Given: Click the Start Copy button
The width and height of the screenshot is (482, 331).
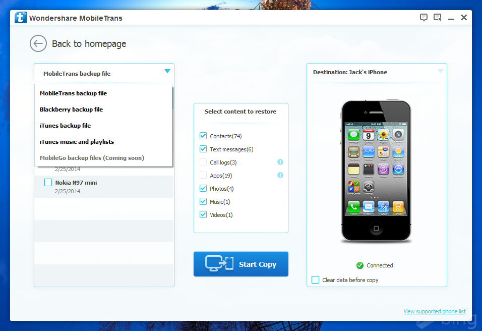Looking at the screenshot, I should (x=241, y=264).
